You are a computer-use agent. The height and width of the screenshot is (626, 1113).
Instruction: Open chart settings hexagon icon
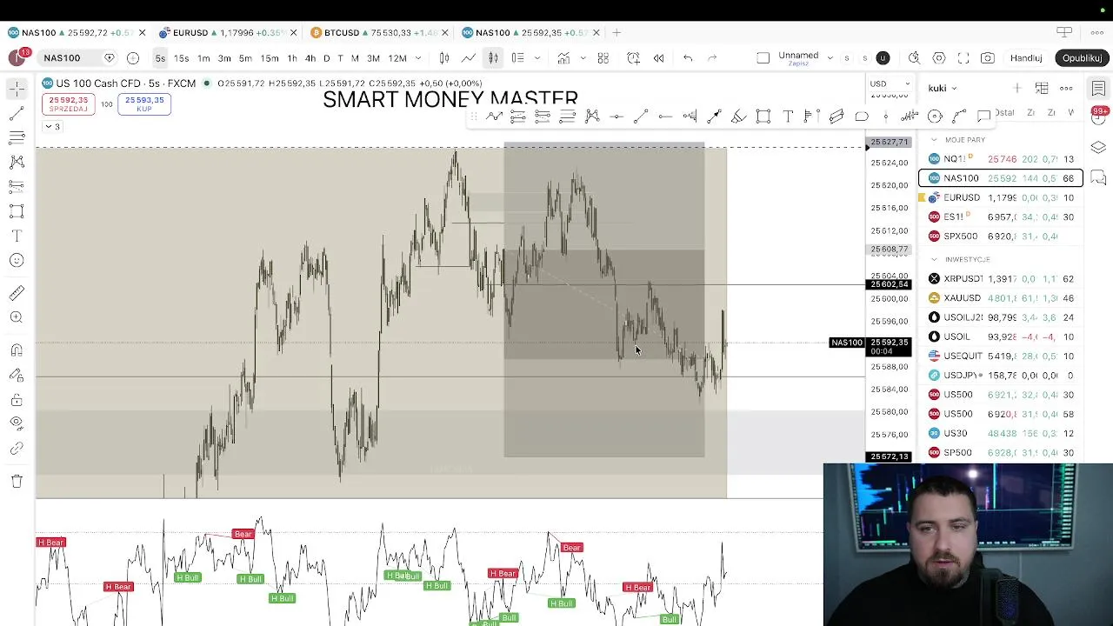(x=939, y=58)
